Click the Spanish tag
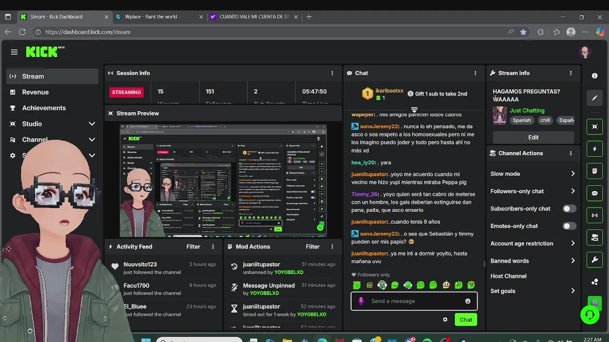This screenshot has width=609, height=342. (x=521, y=120)
